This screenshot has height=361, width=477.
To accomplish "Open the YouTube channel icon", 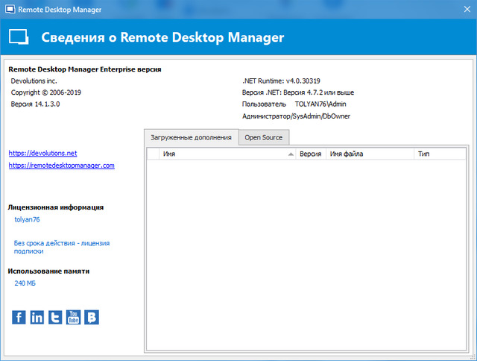I will click(x=74, y=317).
